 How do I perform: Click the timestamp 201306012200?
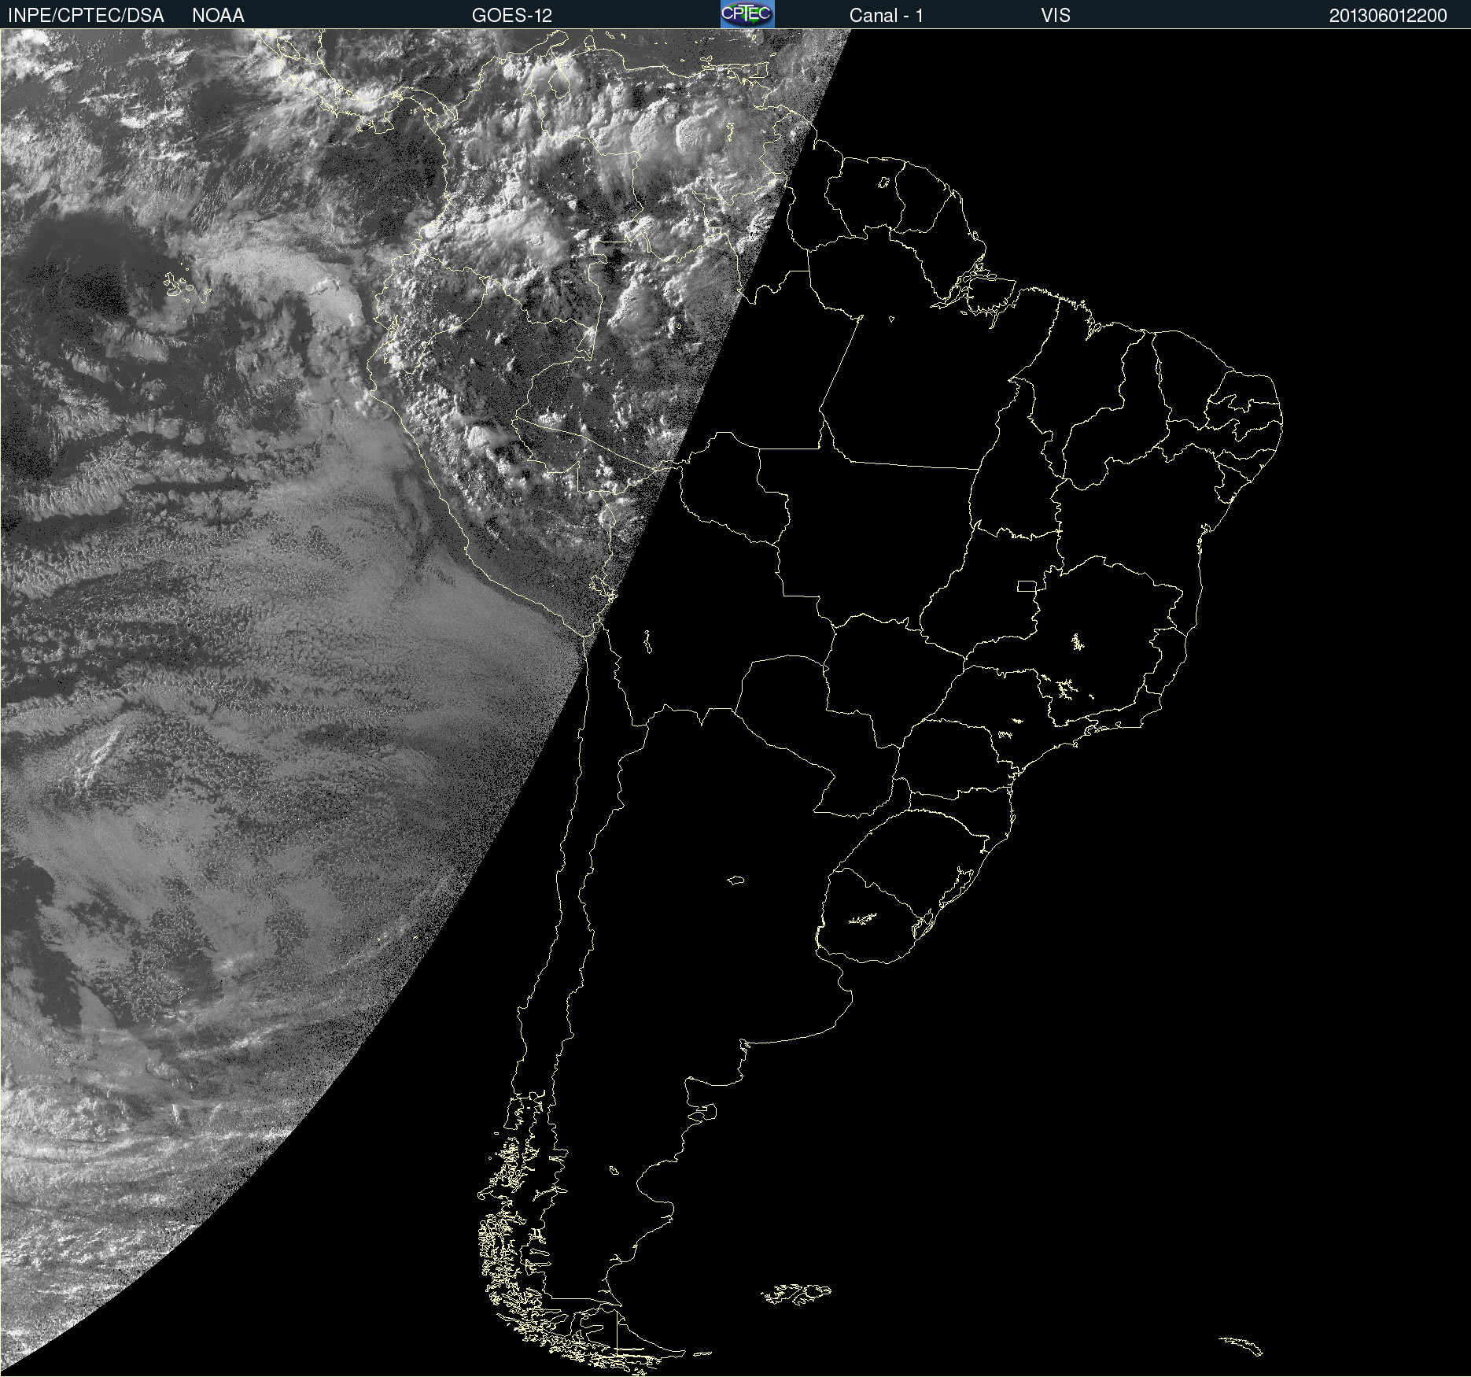click(x=1388, y=16)
